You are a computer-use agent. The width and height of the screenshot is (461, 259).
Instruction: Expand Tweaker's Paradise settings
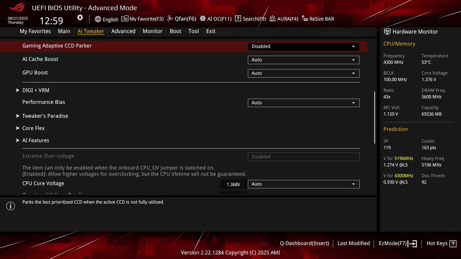45,116
